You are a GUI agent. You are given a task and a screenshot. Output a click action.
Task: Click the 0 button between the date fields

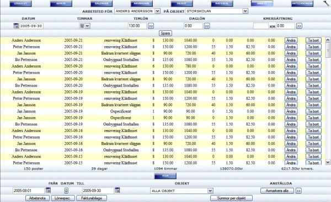[x=66, y=190]
